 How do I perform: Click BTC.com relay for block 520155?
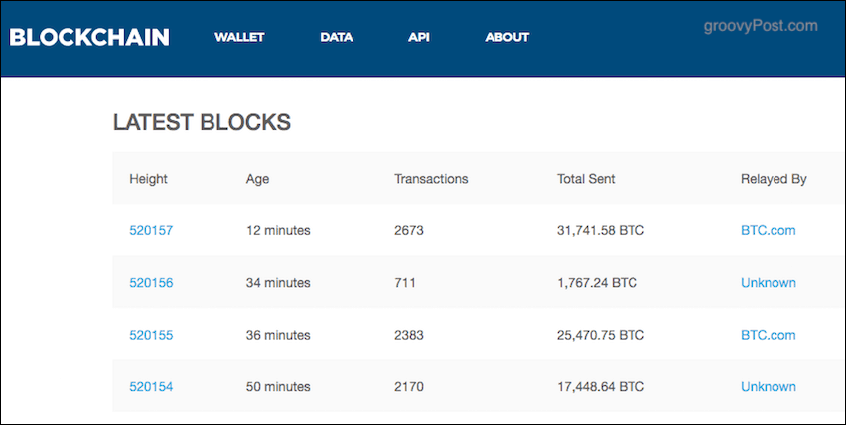point(769,335)
